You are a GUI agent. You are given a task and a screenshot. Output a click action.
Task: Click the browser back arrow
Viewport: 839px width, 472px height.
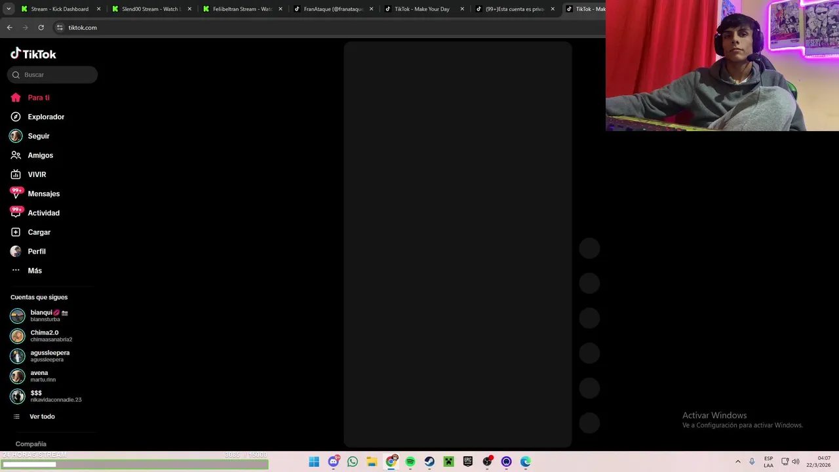[9, 28]
